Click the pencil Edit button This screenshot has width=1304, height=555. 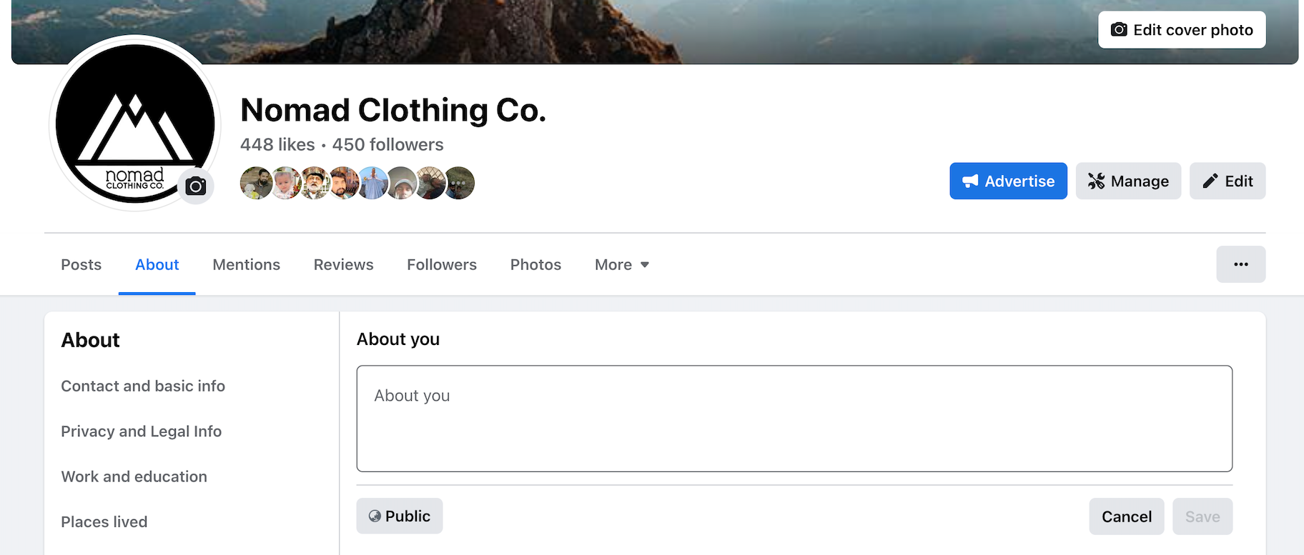point(1227,181)
